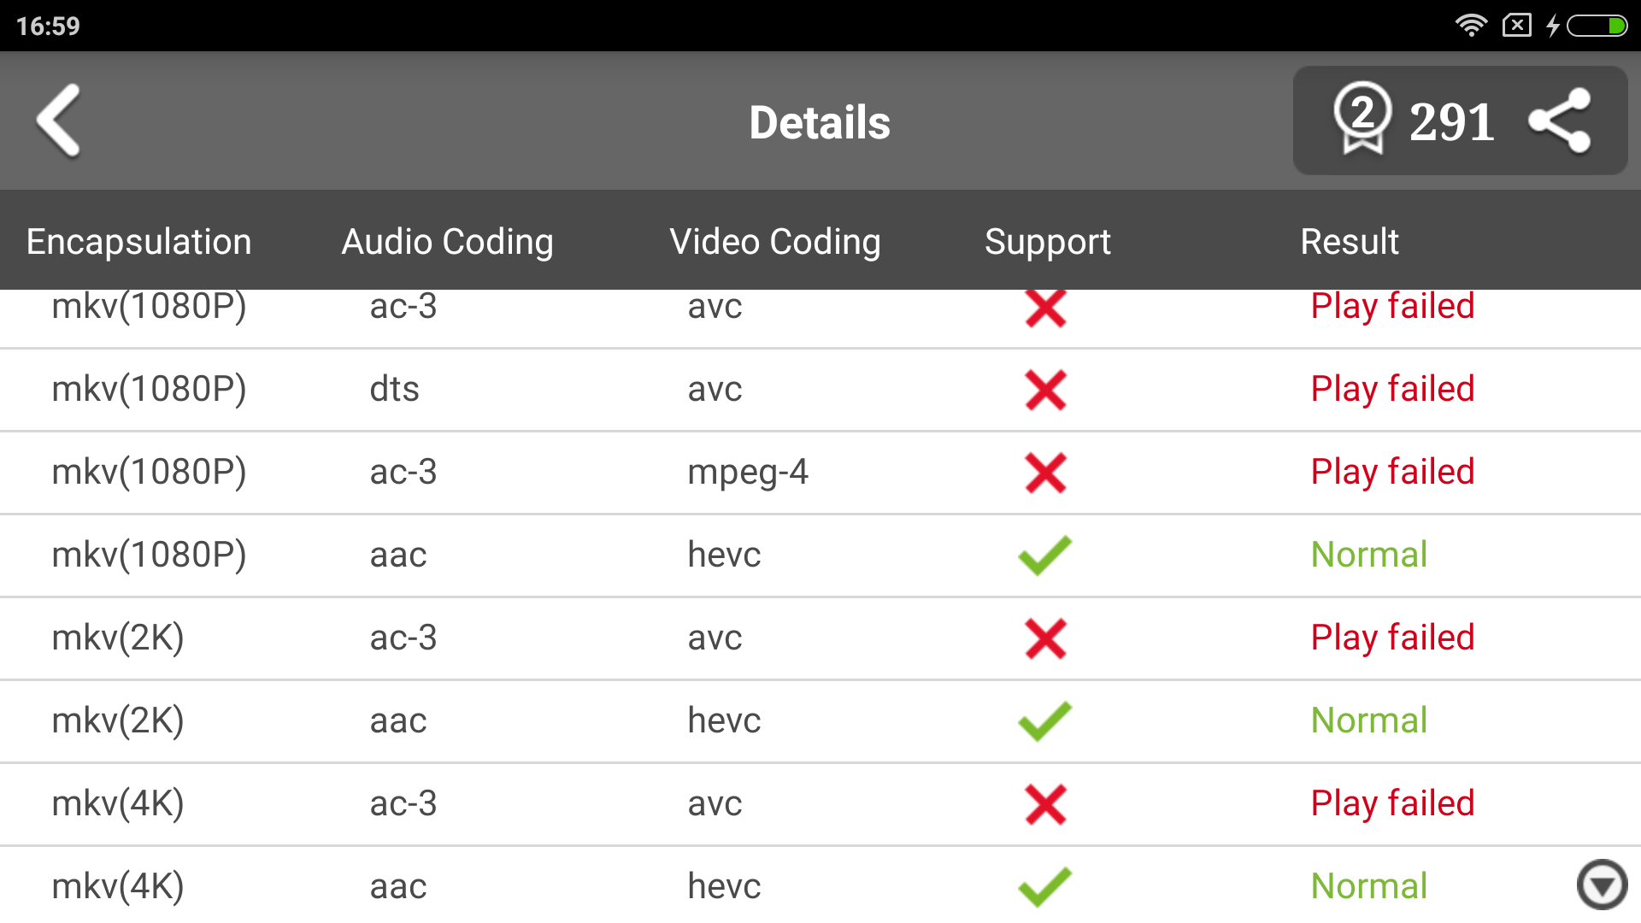This screenshot has height=923, width=1641.
Task: Select the Audio Coding column header
Action: pos(447,242)
